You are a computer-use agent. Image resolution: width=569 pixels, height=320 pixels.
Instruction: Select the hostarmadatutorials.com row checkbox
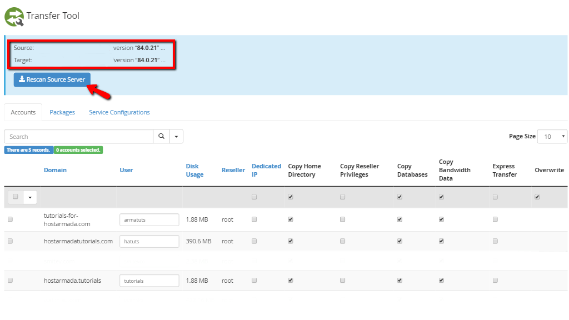(10, 241)
